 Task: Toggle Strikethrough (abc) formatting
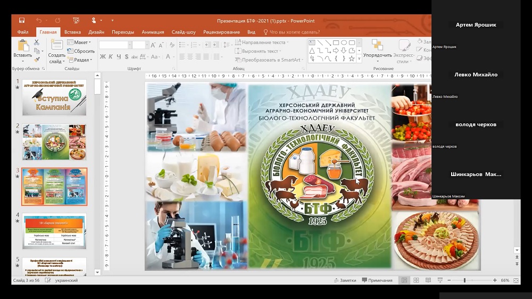135,57
